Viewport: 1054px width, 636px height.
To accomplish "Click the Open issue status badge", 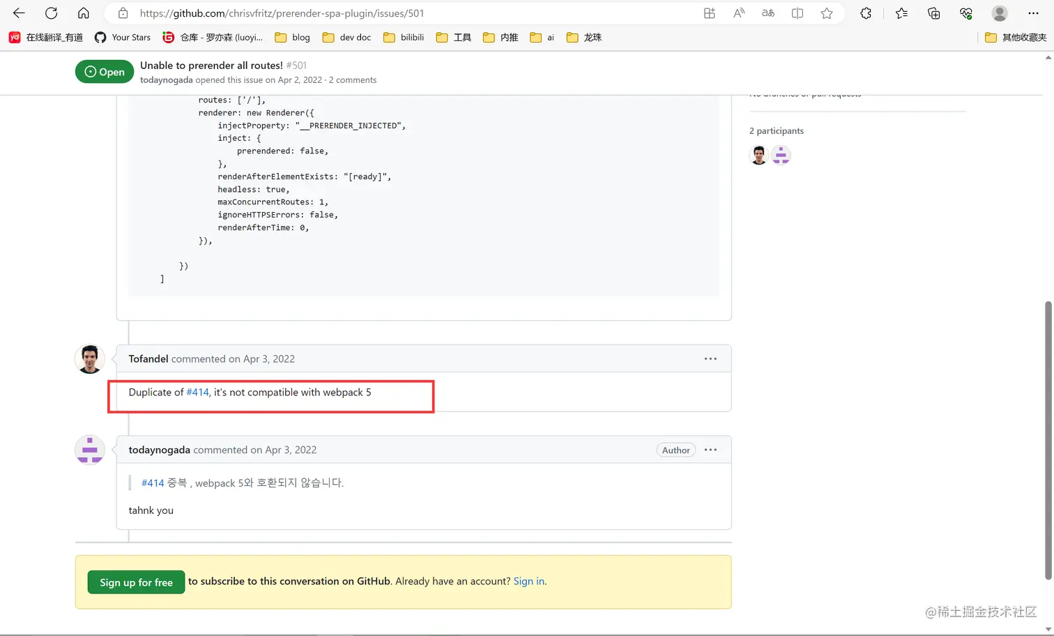I will click(x=105, y=72).
